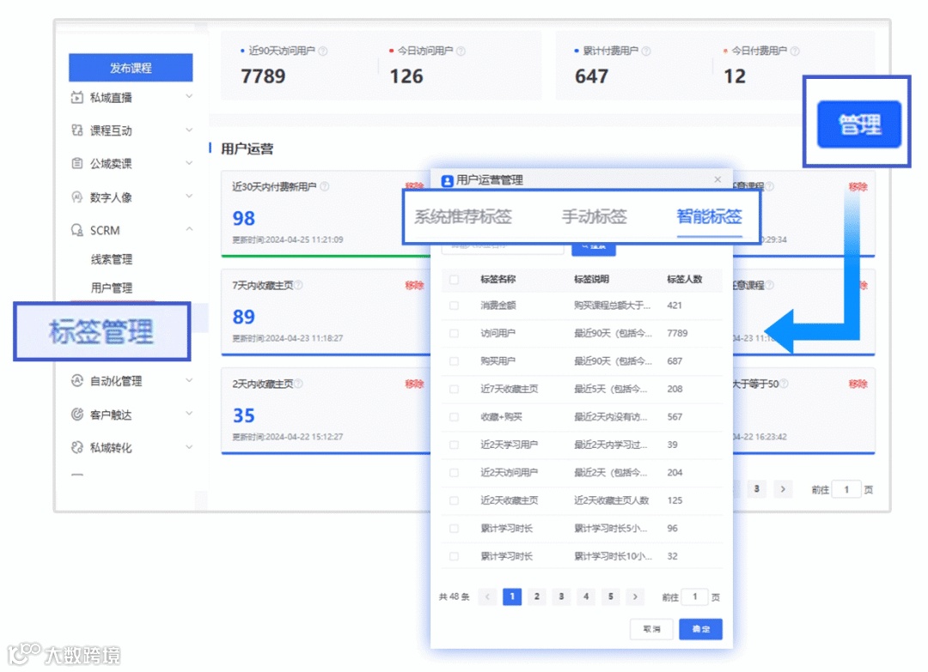Collapse the SCRM menu chevron
Screen dimensions: 928x672
189,230
